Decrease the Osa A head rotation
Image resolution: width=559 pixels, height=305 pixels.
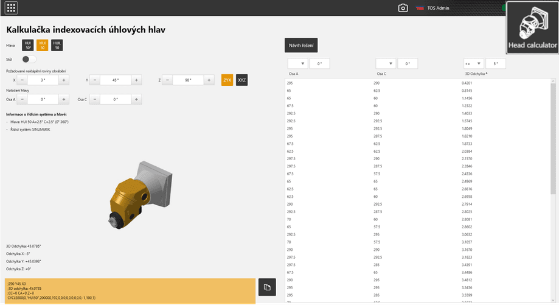pyautogui.click(x=23, y=99)
